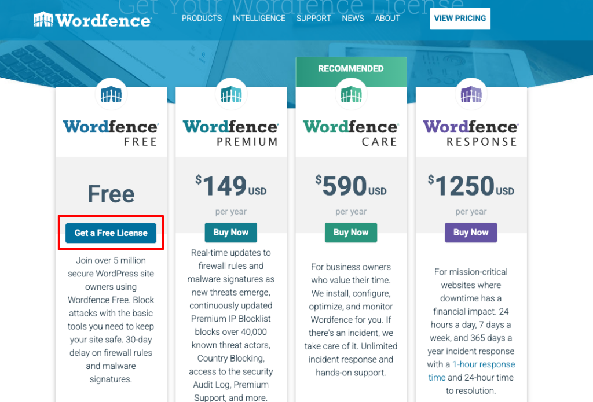Buy Now for Wordfence Response

(x=471, y=233)
